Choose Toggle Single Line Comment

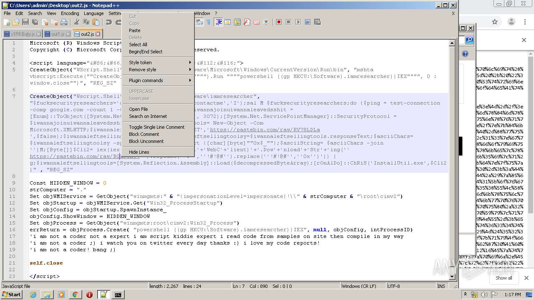158,127
